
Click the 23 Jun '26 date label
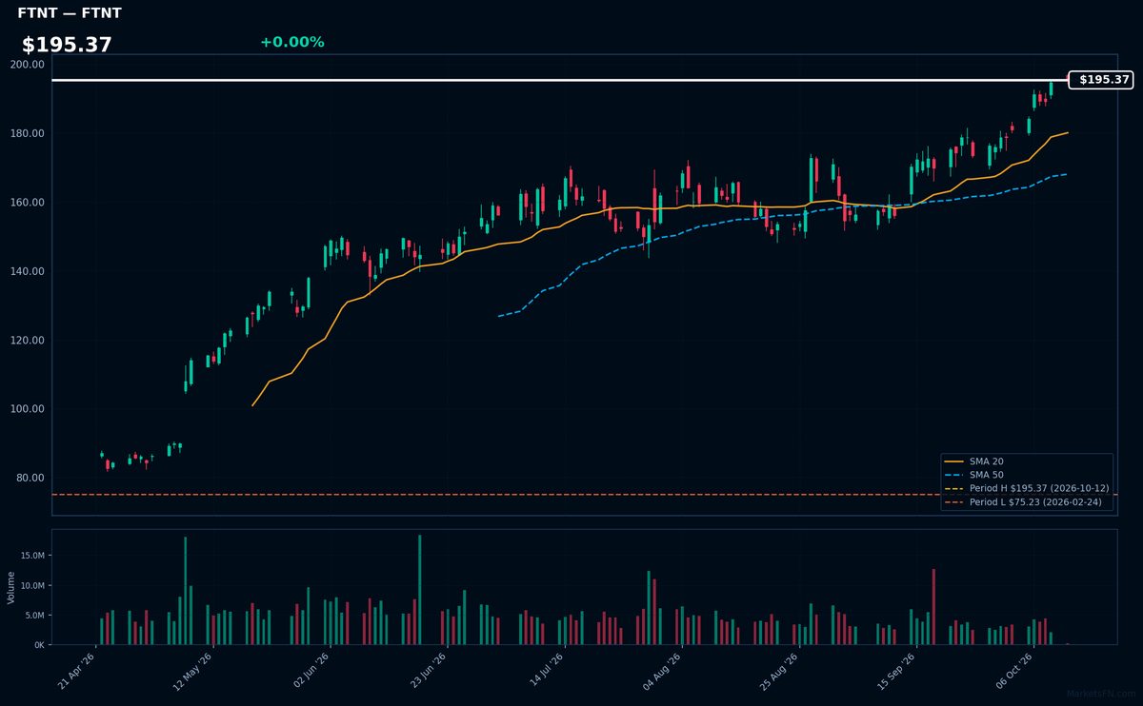429,672
